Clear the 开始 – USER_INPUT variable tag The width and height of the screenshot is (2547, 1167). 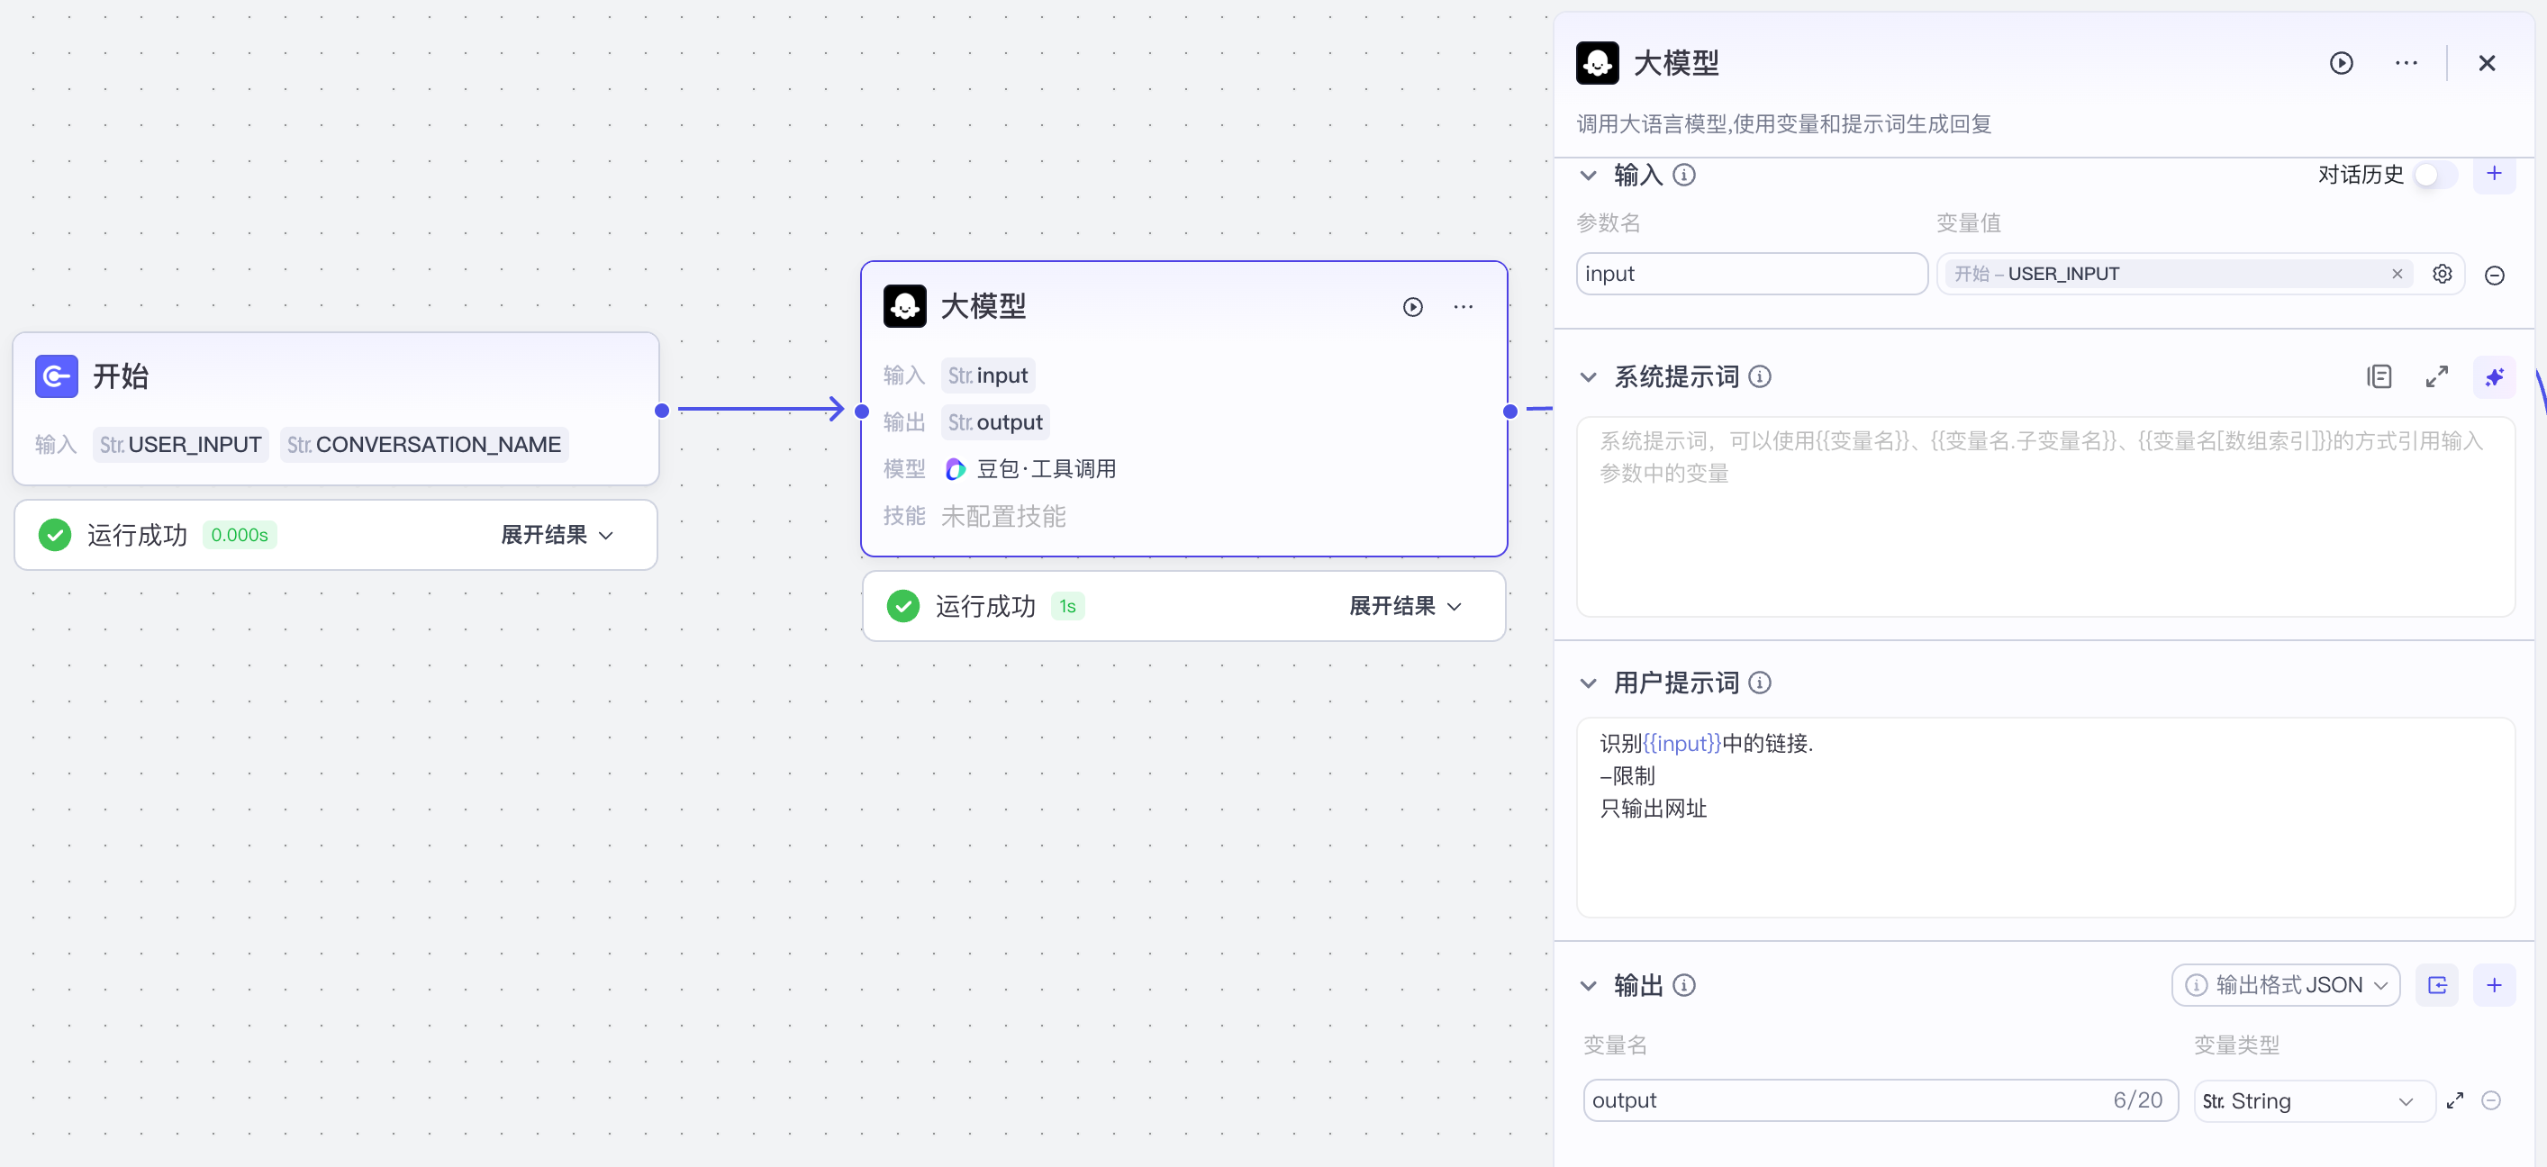pyautogui.click(x=2397, y=274)
